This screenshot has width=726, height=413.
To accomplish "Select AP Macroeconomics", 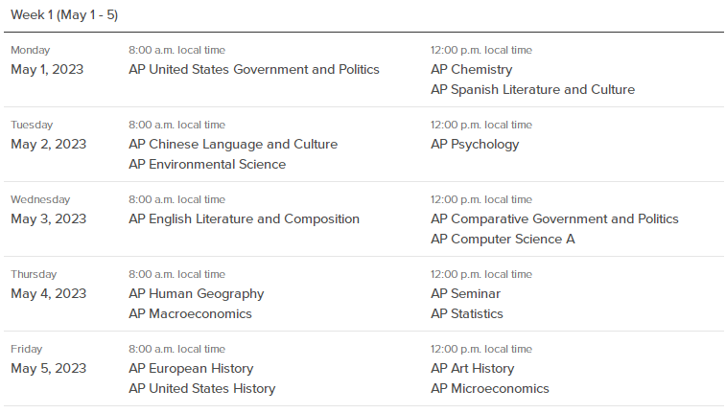I will click(190, 314).
